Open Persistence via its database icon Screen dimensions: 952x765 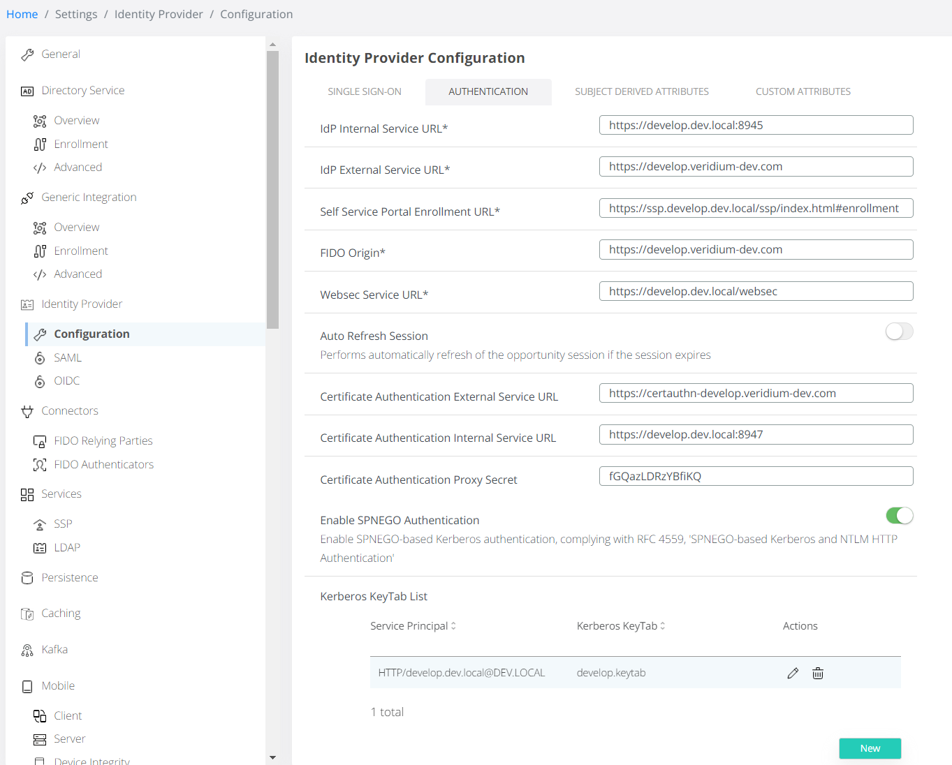[x=27, y=577]
